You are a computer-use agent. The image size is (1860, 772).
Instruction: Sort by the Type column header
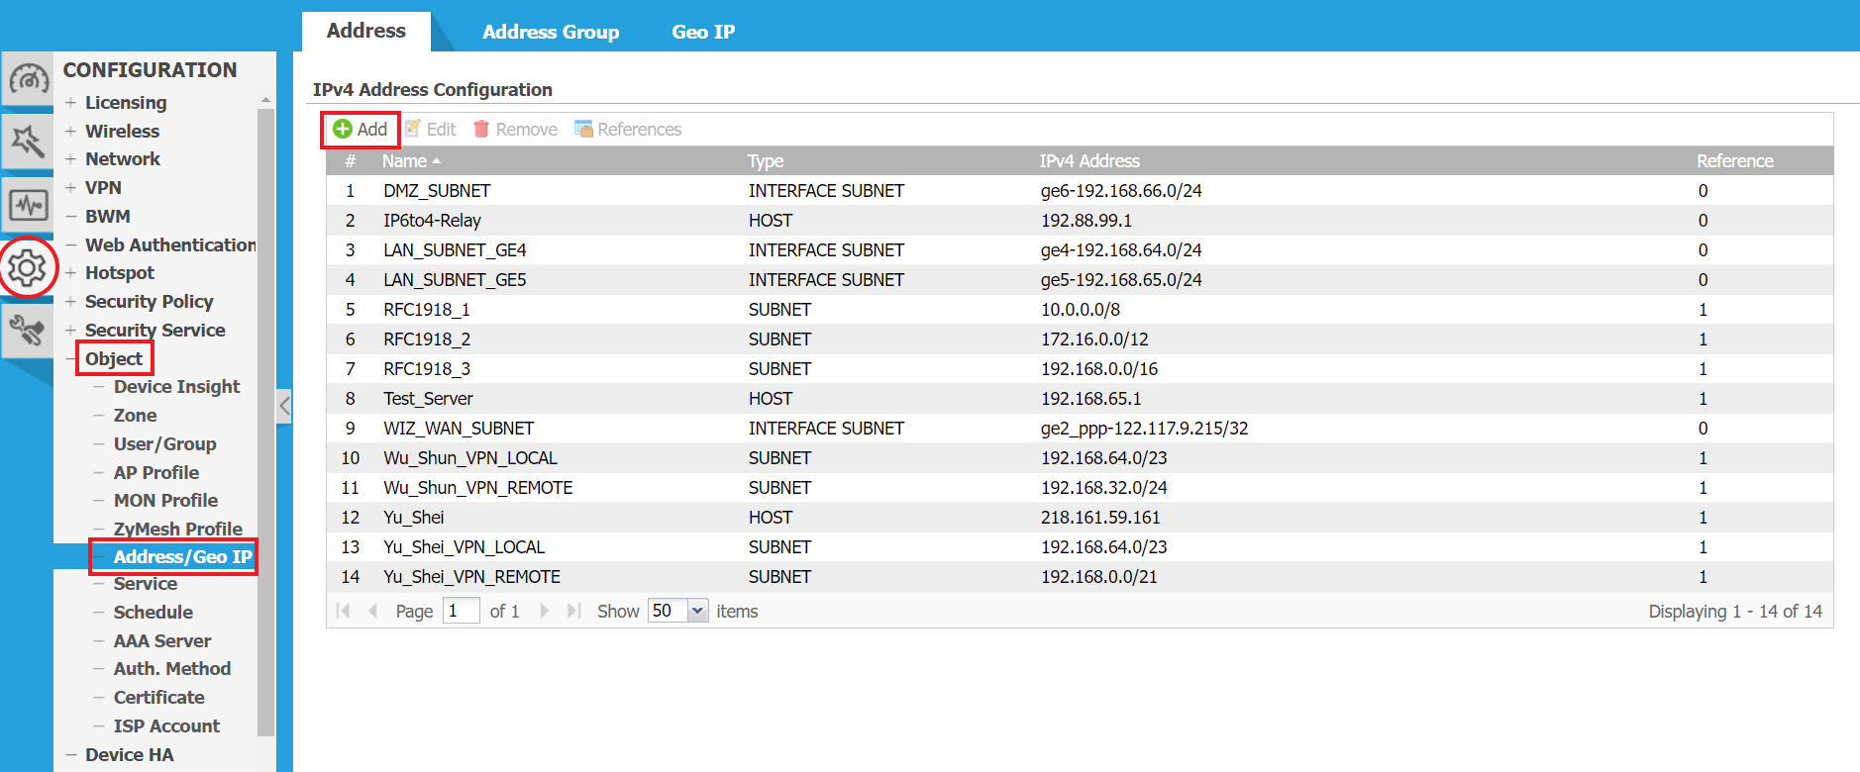[766, 161]
